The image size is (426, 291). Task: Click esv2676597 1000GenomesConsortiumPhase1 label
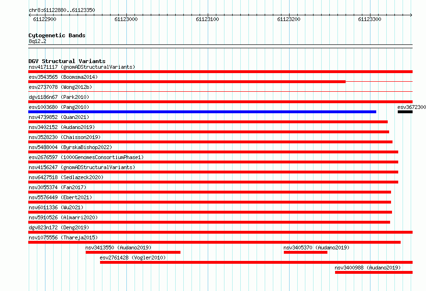click(x=86, y=157)
